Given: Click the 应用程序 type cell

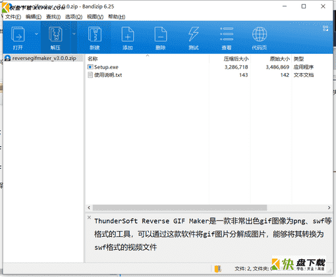Looking at the screenshot, I should (x=304, y=67).
